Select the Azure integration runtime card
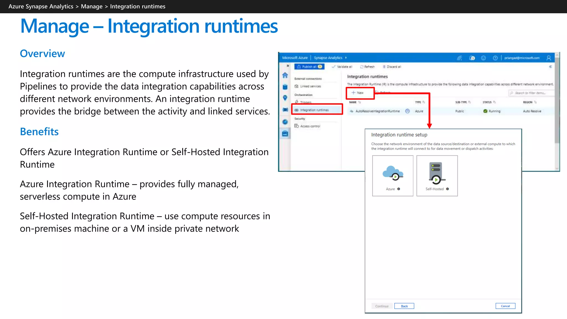The height and width of the screenshot is (319, 567). pyautogui.click(x=393, y=176)
